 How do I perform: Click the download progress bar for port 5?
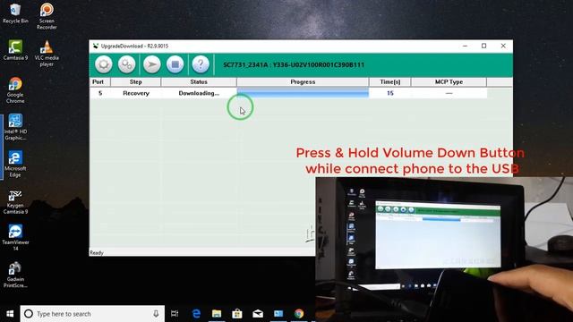[x=303, y=93]
